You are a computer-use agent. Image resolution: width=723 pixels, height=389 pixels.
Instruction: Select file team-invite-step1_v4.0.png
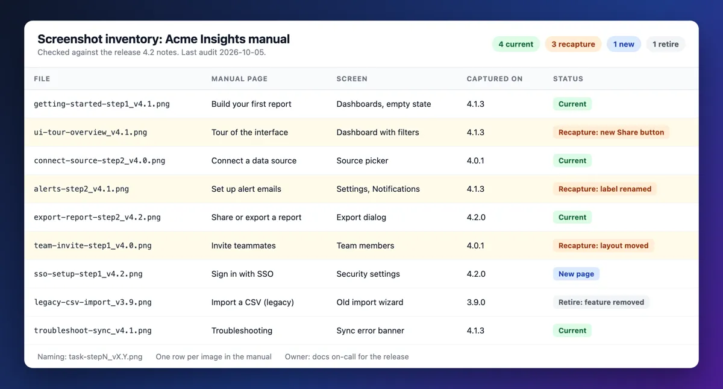point(93,245)
